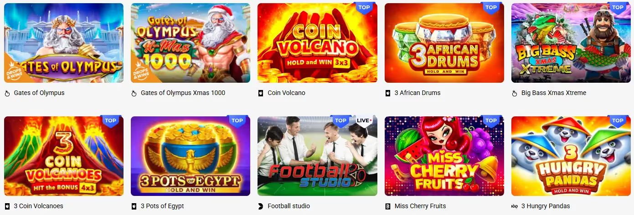Open the Big Bass Xmas Xtreme text link

(x=554, y=93)
